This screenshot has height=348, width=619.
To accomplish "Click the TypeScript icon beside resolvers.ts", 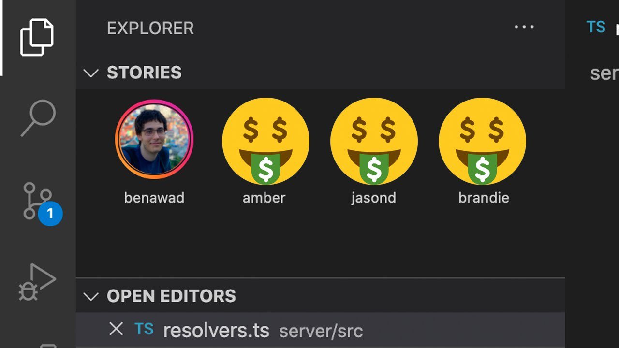I will pos(144,330).
